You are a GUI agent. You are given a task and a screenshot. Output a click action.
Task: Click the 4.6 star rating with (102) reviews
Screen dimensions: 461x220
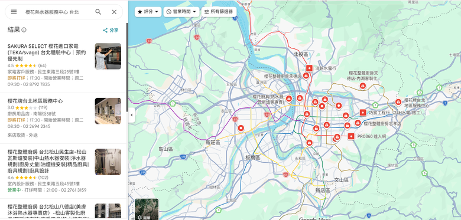tap(28, 178)
